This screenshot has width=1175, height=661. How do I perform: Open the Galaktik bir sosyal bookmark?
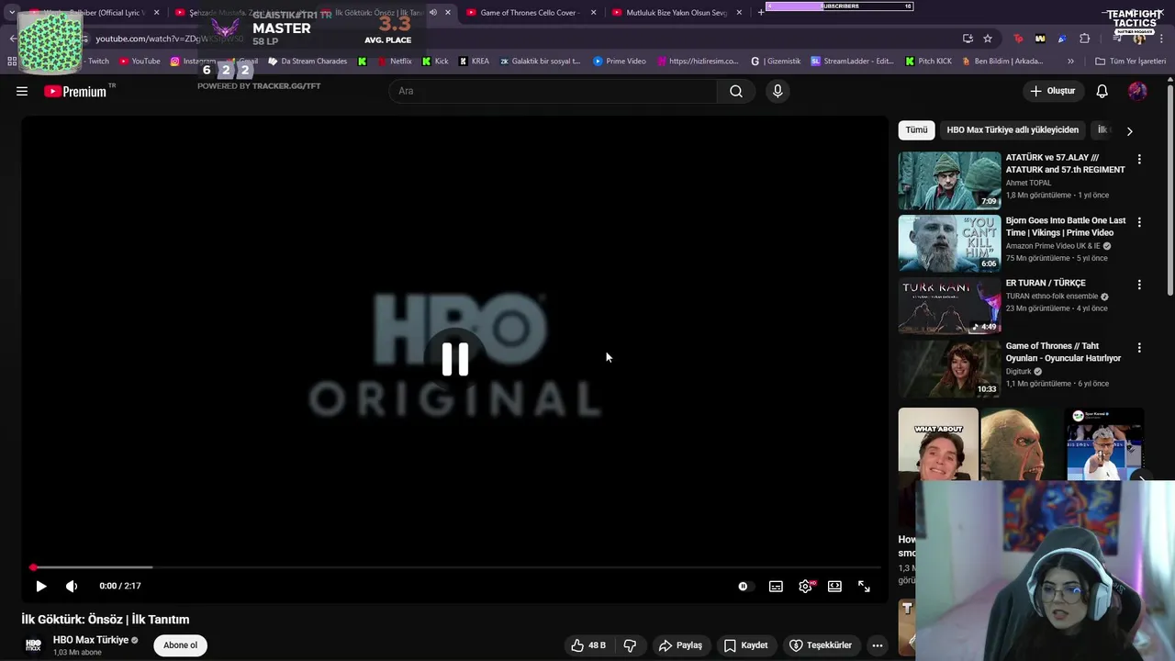point(540,62)
